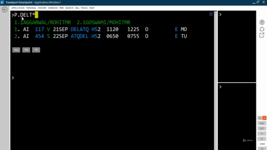Screen dimensions: 267x150
Task: Click the *PI quick command button
Action: click(x=36, y=50)
